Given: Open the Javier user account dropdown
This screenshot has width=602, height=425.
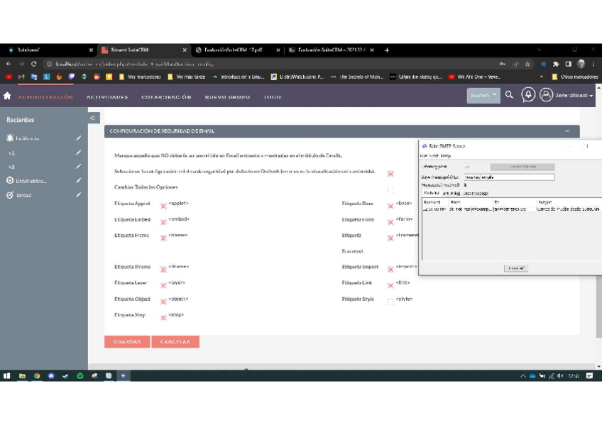Looking at the screenshot, I should click(566, 95).
